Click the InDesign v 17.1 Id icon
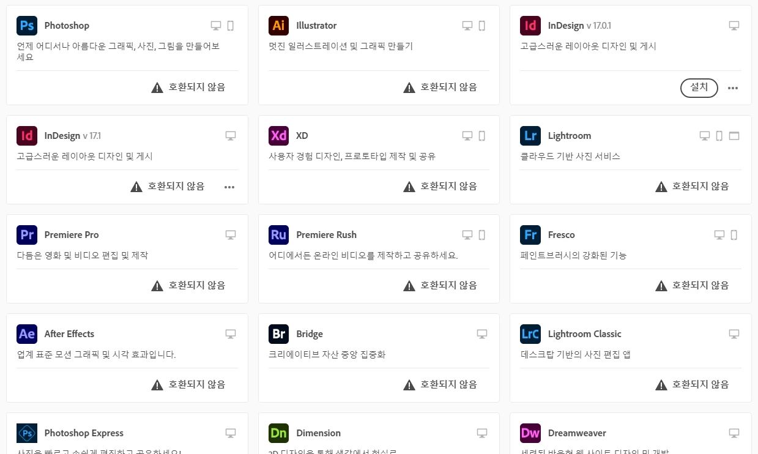This screenshot has width=758, height=454. click(27, 136)
